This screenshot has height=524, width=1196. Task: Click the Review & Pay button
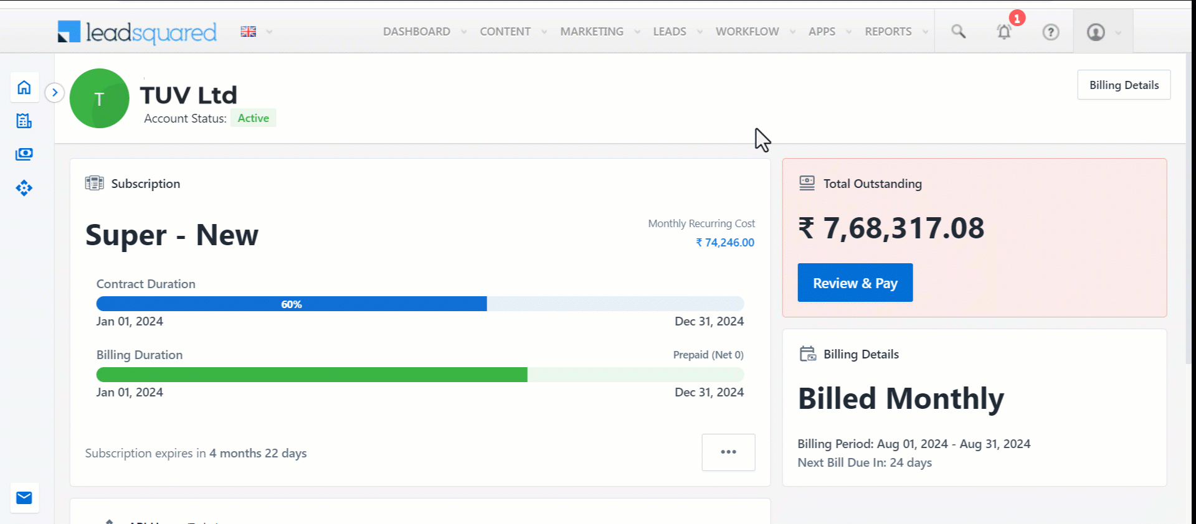click(855, 283)
